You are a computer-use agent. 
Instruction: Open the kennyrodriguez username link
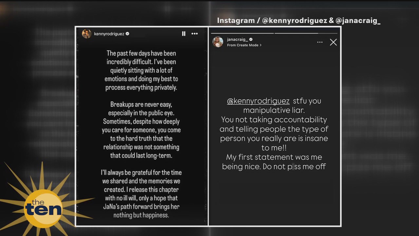(109, 34)
